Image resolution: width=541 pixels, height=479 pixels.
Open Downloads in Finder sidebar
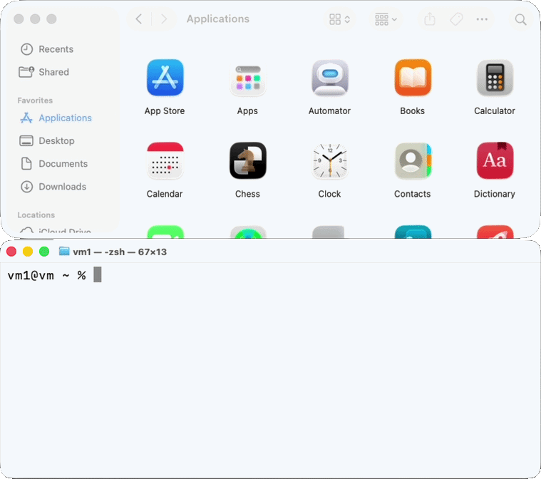(53, 186)
